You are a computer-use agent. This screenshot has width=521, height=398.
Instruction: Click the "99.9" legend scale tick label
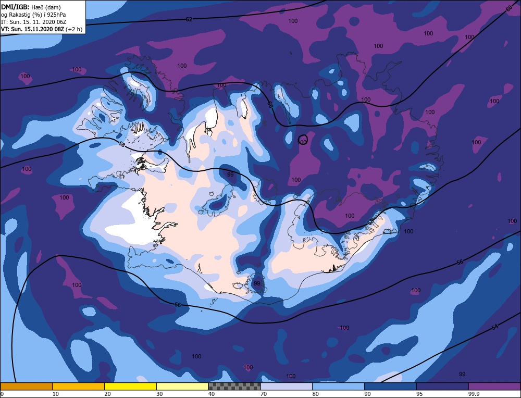474,394
